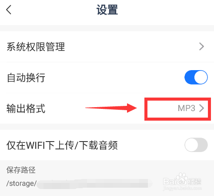Click the 设置 page title
The width and height of the screenshot is (214, 196).
tap(107, 10)
